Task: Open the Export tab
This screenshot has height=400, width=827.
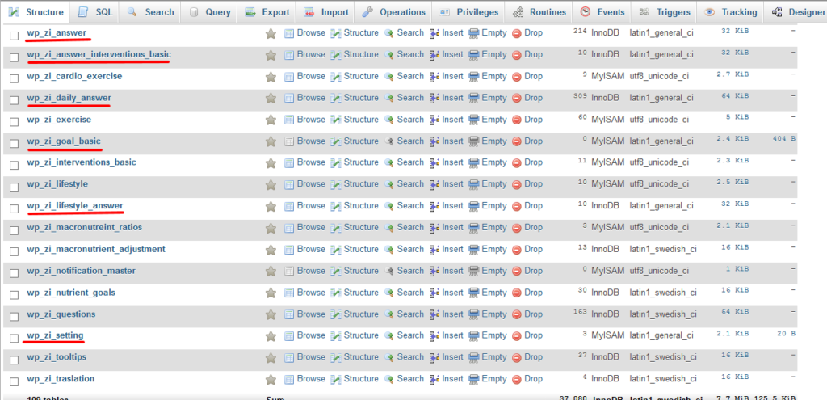Action: tap(267, 12)
